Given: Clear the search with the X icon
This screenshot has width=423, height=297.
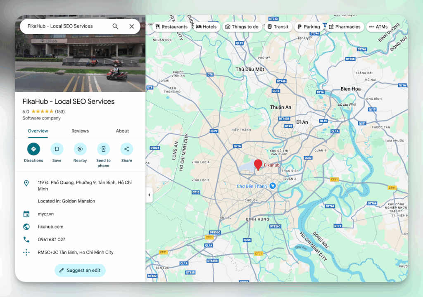Looking at the screenshot, I should coord(132,26).
